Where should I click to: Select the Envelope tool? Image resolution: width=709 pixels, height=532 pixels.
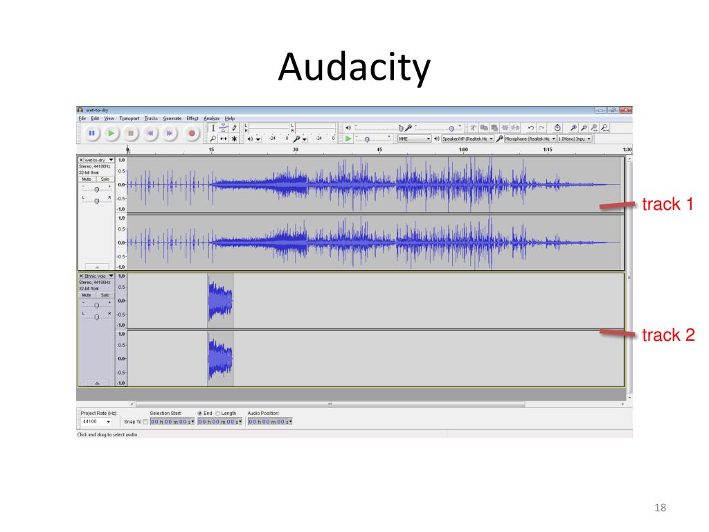(224, 128)
